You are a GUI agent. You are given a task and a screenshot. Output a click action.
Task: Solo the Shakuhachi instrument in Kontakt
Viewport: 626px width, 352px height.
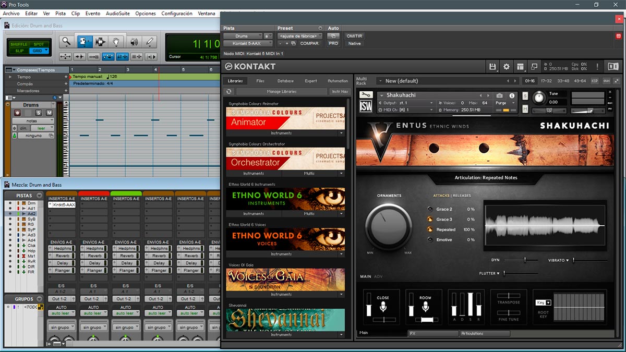(525, 96)
